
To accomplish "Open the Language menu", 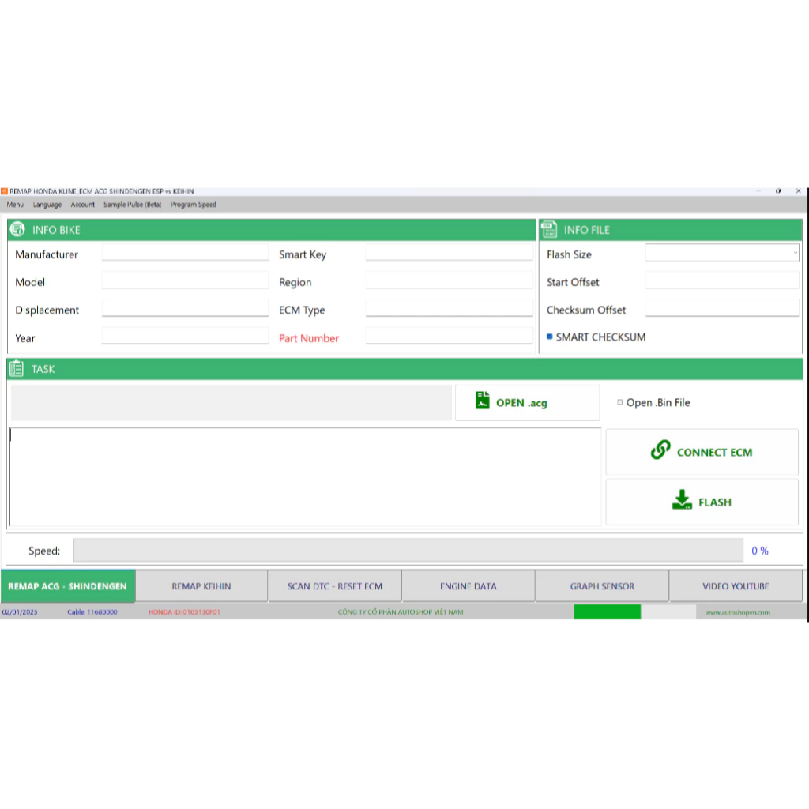I will point(47,205).
